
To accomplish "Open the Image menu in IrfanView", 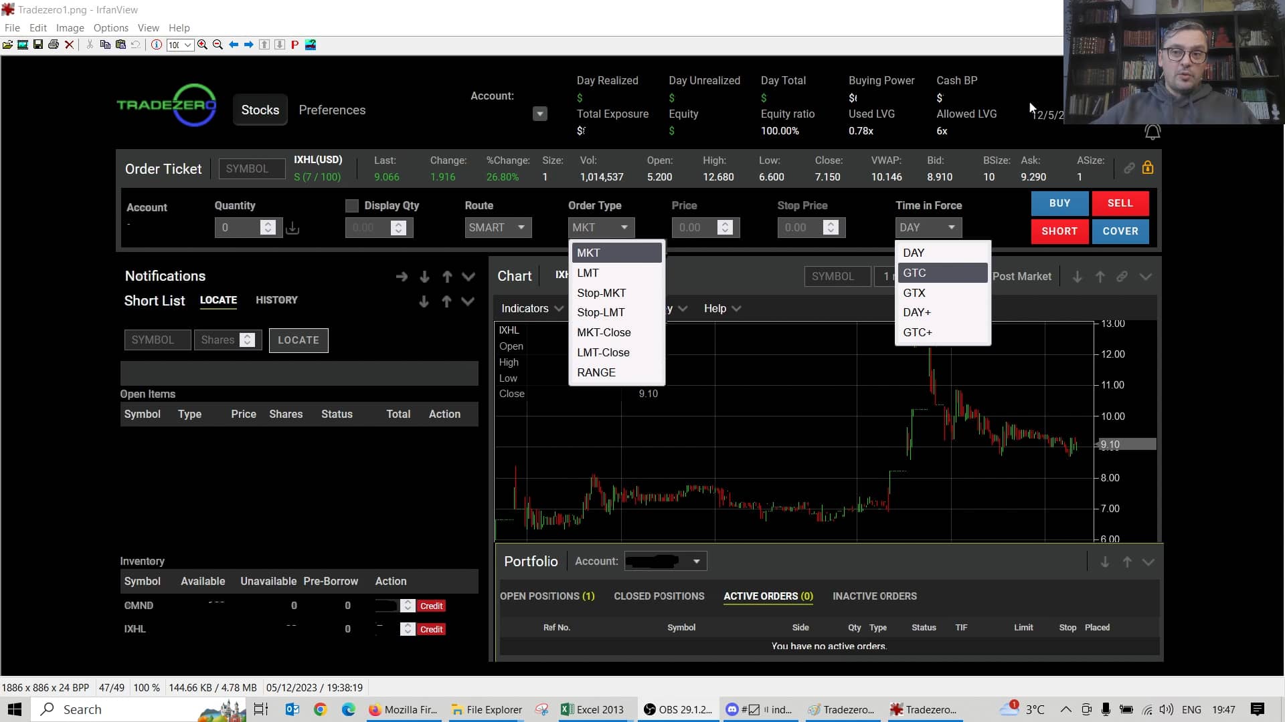I will tap(70, 28).
